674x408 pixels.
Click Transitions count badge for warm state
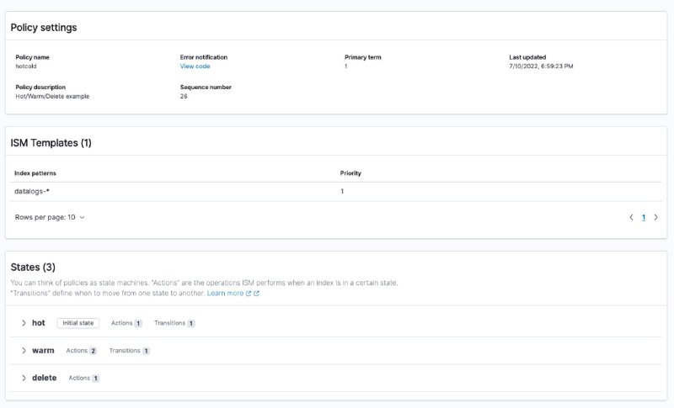coord(146,351)
